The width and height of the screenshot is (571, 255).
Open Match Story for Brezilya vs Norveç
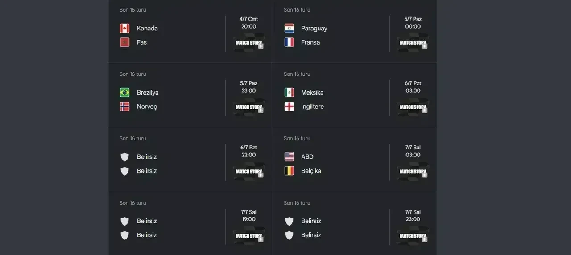coord(249,107)
